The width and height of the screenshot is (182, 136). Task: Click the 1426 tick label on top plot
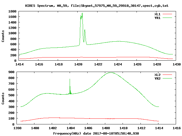tap(137, 64)
